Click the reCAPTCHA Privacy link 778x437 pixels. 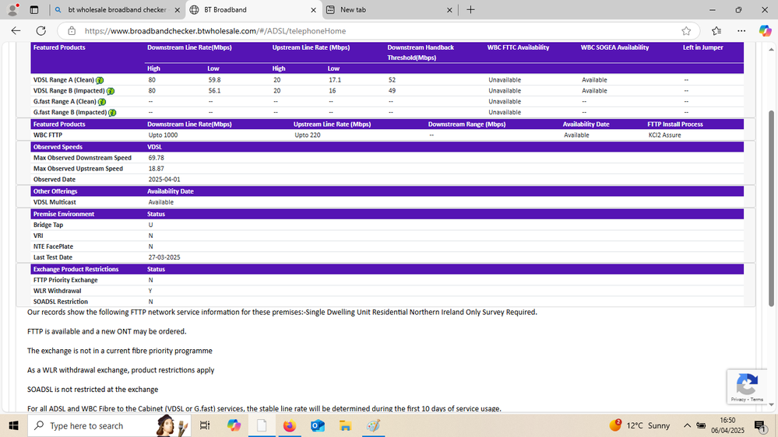[x=738, y=400]
